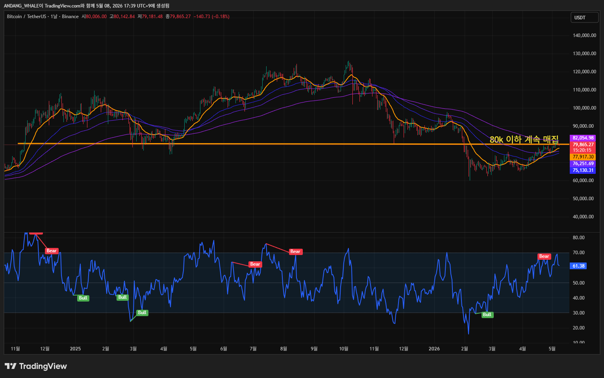Click the blue 75,130.31 price tag
Viewport: 604px width, 378px height.
tap(583, 170)
